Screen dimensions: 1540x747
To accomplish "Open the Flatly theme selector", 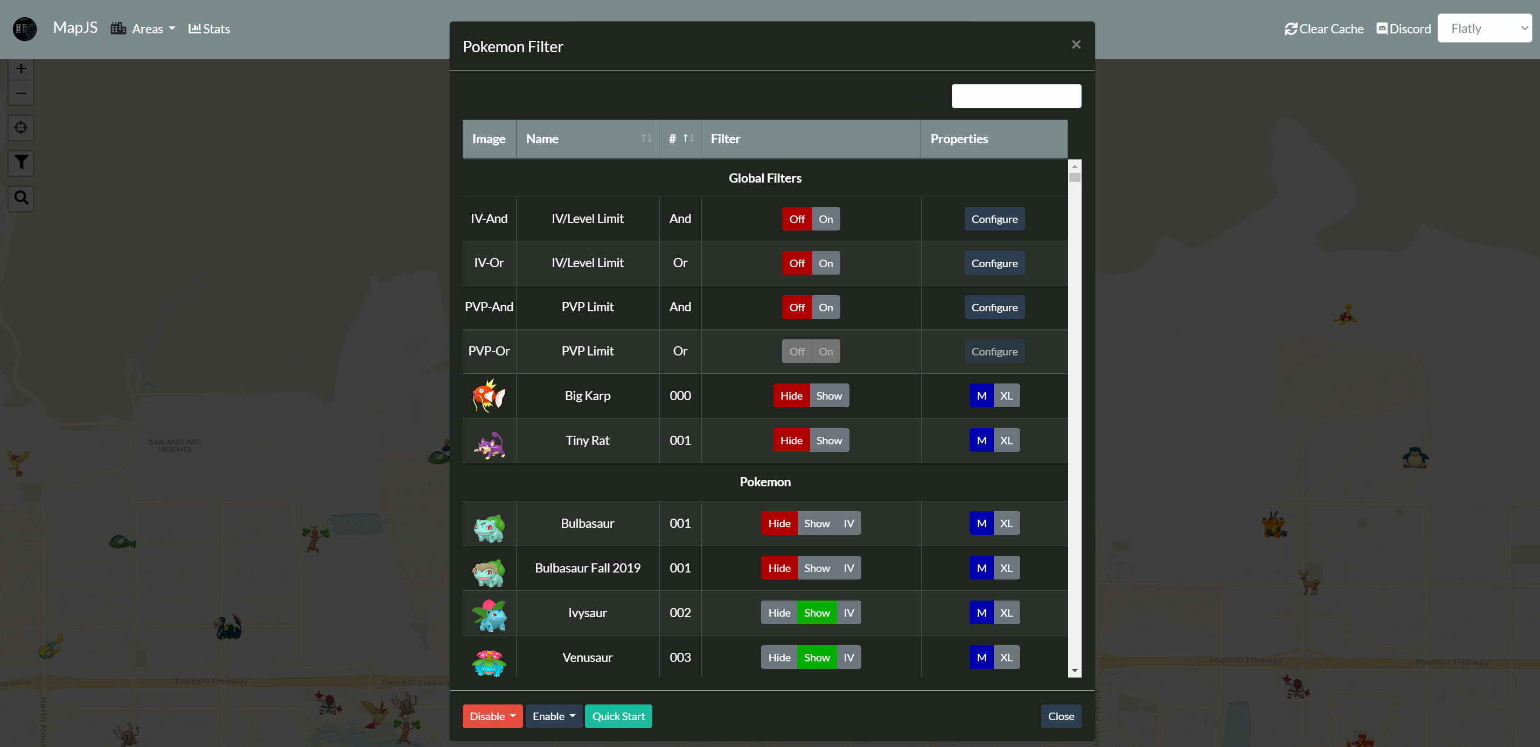I will pos(1484,28).
